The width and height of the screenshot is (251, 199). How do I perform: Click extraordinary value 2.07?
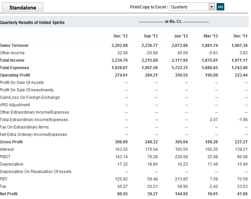[x=214, y=120]
